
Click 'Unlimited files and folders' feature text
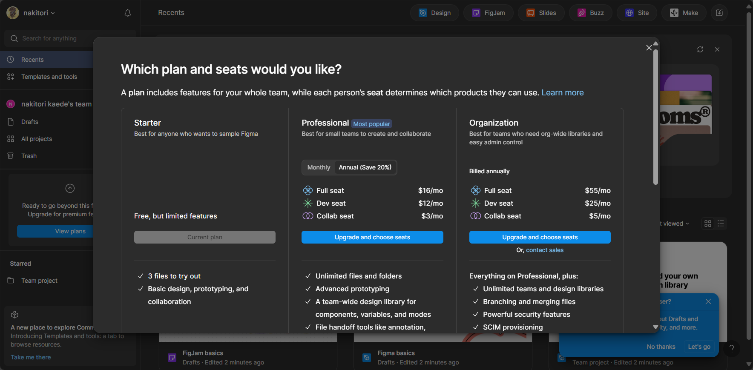[x=359, y=276]
